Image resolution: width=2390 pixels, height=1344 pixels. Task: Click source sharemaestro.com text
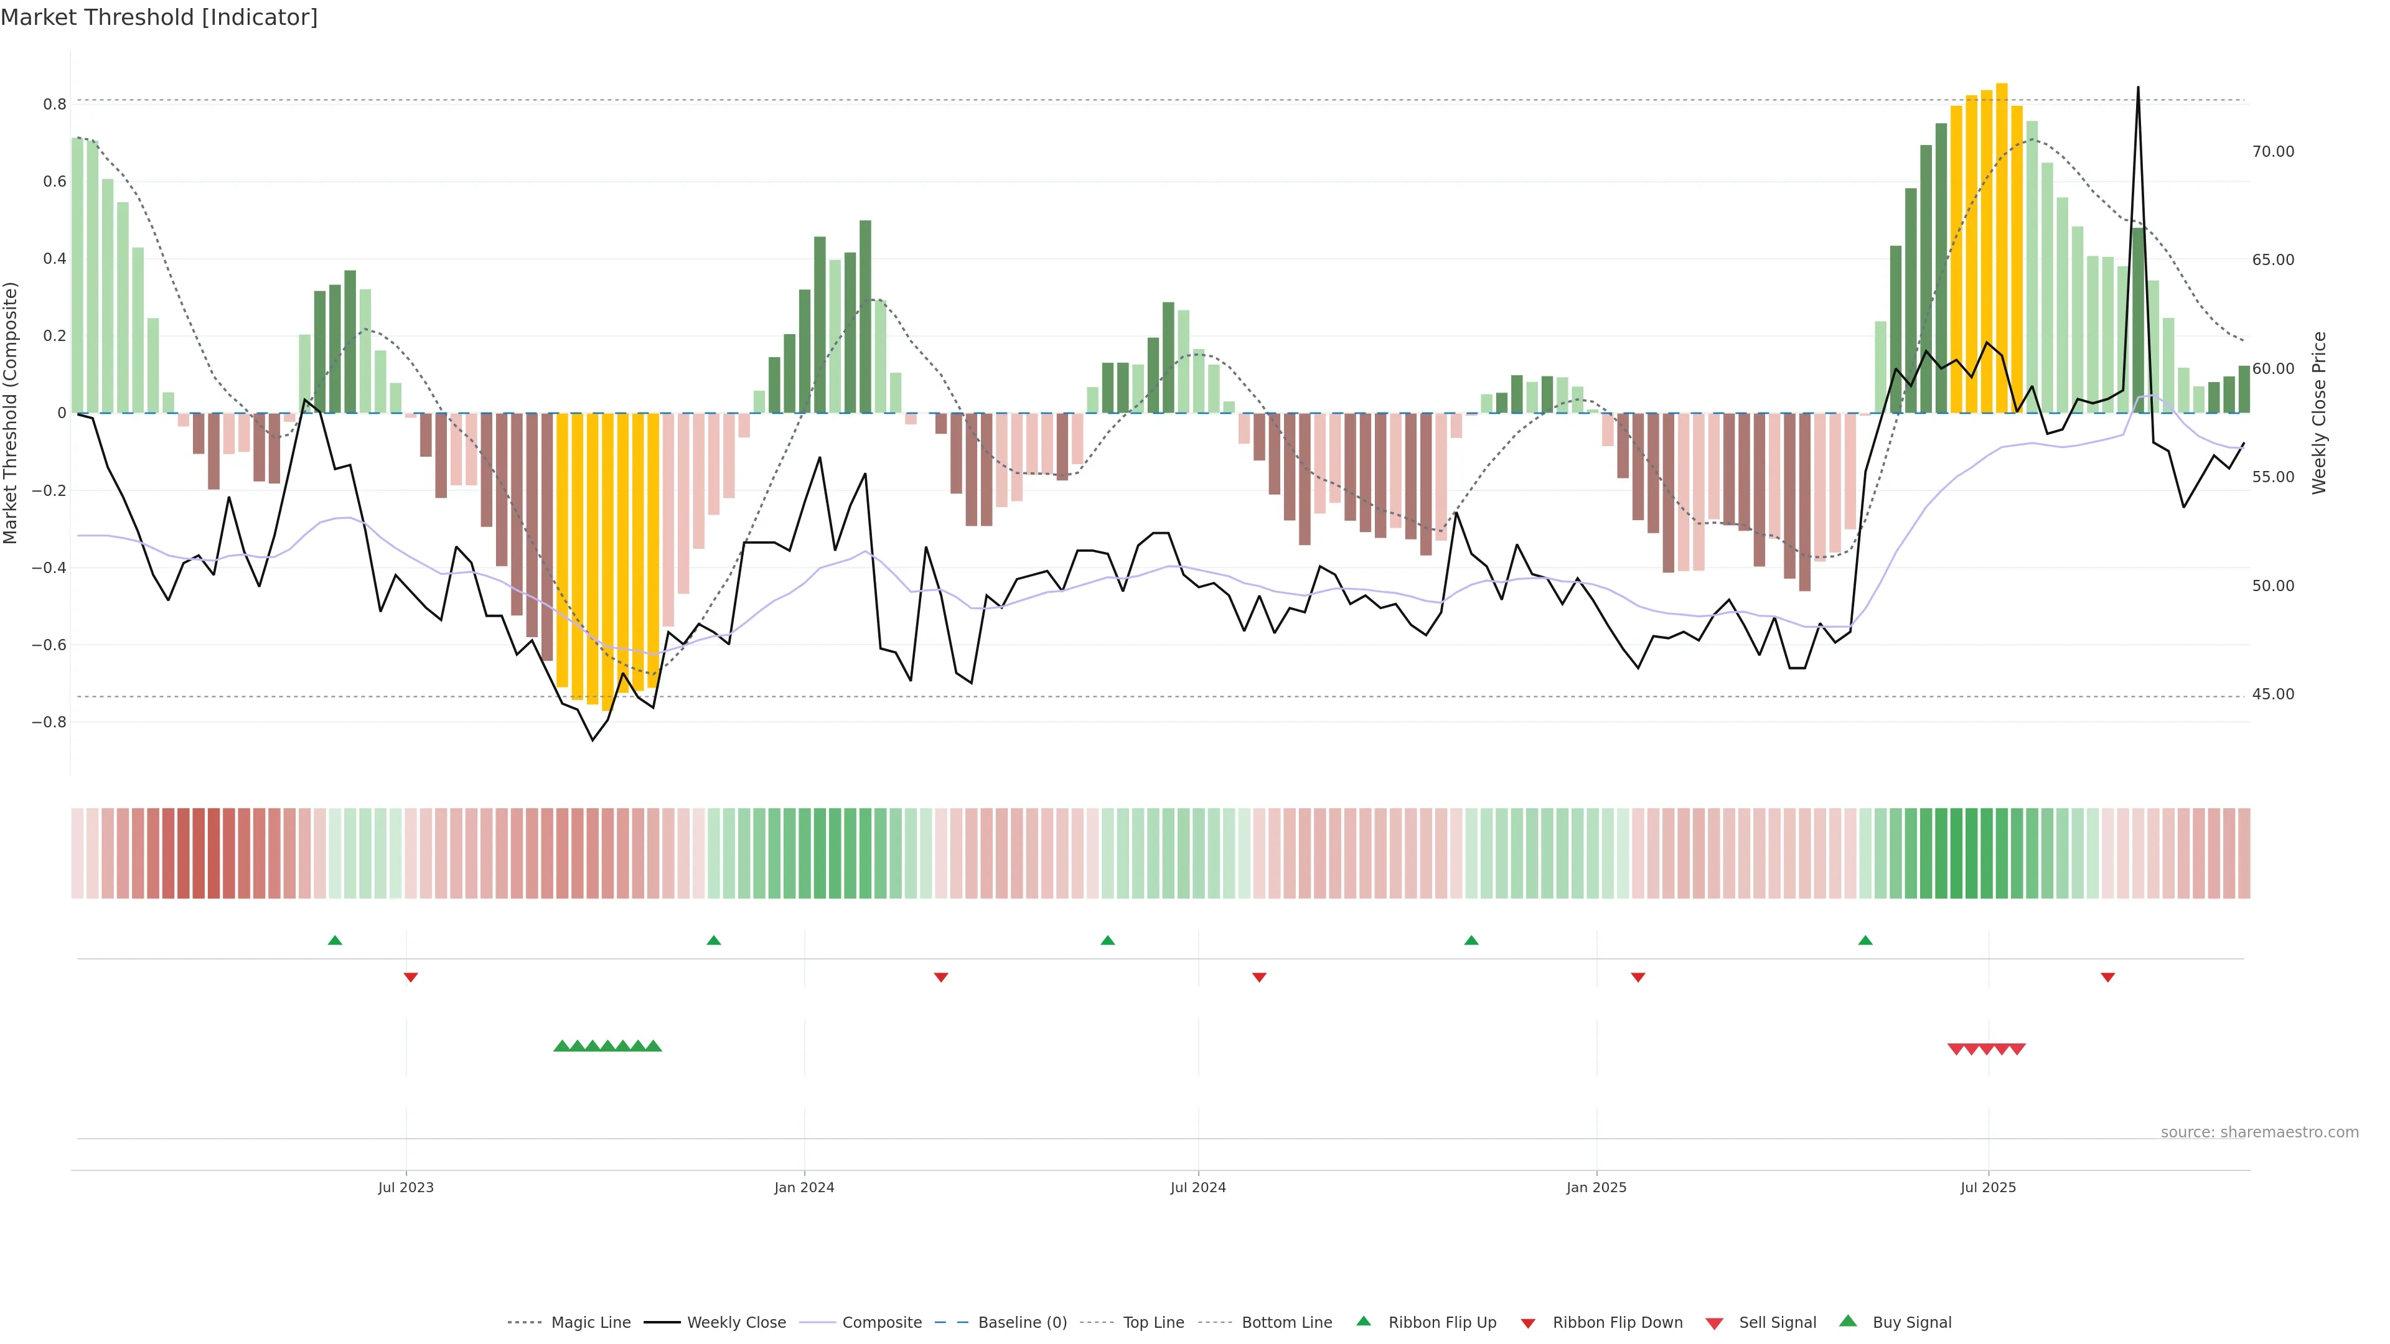2259,1132
